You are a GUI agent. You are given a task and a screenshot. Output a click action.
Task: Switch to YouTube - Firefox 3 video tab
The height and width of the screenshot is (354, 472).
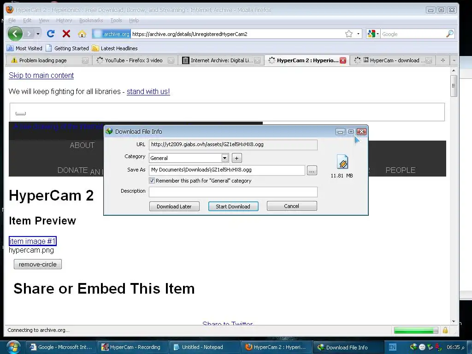point(134,60)
